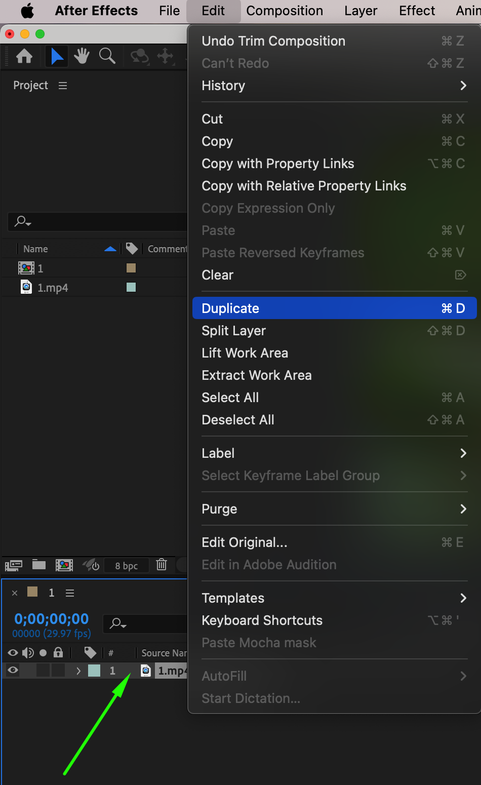
Task: Open the Composition menu
Action: [285, 11]
